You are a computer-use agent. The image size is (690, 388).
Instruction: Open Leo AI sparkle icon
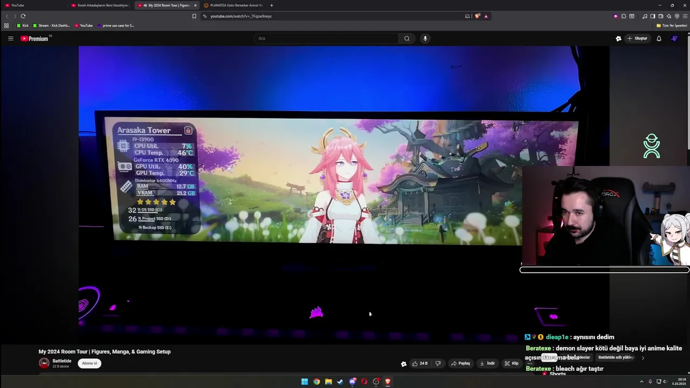tap(669, 16)
